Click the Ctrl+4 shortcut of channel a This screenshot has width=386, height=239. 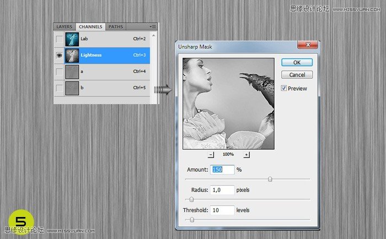click(x=140, y=71)
